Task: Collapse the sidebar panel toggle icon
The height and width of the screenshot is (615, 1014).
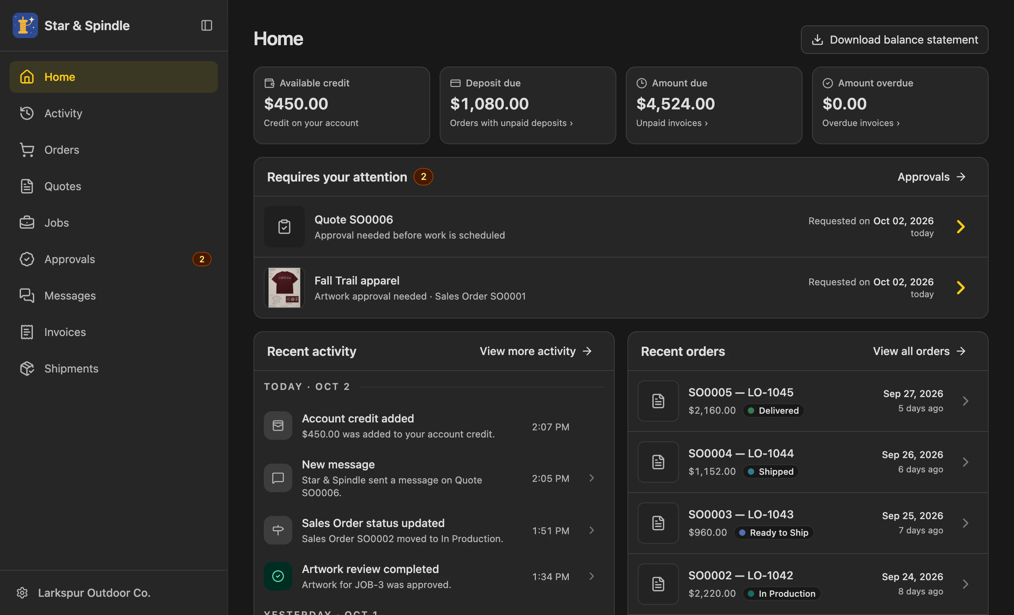Action: (207, 25)
